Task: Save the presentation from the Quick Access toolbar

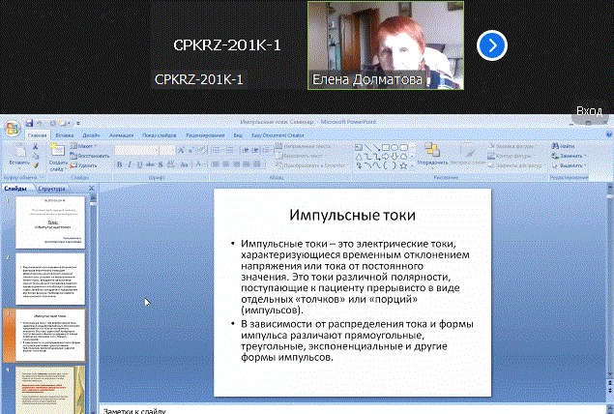Action: 29,123
